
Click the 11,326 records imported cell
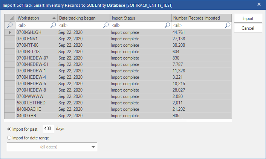pos(201,71)
